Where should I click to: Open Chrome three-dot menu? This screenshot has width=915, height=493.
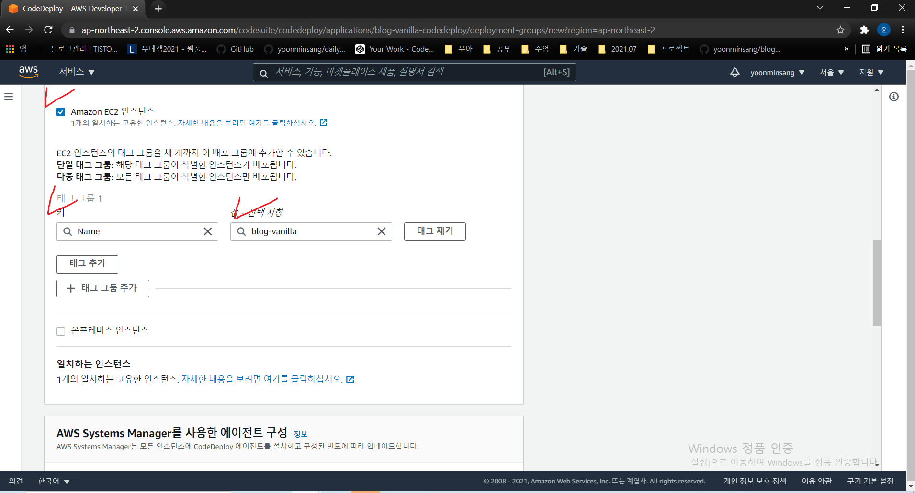click(903, 30)
